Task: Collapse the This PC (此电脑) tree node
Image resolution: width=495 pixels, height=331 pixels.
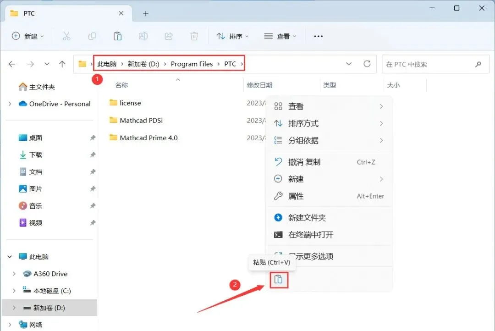Action: 10,257
